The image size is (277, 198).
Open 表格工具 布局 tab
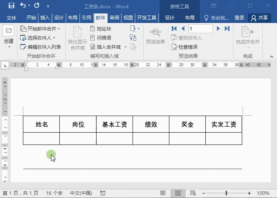pos(190,18)
